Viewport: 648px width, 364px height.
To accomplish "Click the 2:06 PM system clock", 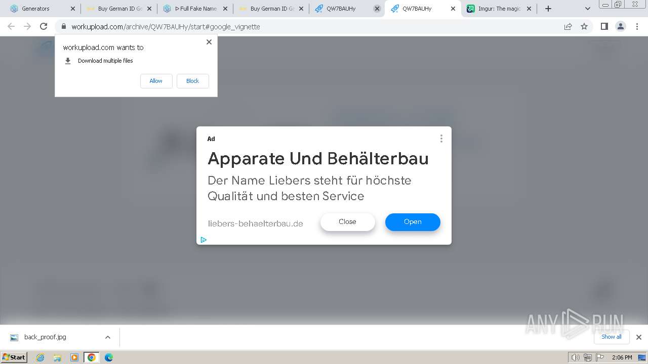I will click(x=622, y=357).
